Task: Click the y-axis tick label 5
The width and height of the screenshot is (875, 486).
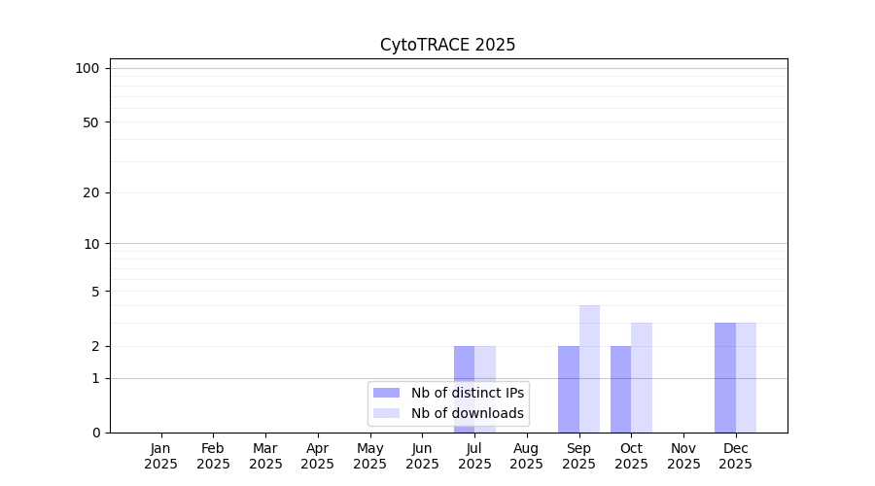Action: point(96,292)
